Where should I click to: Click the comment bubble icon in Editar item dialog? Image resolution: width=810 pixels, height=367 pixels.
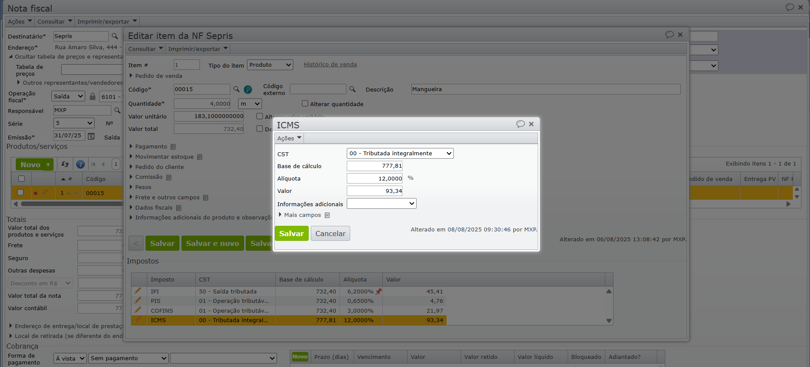tap(670, 35)
